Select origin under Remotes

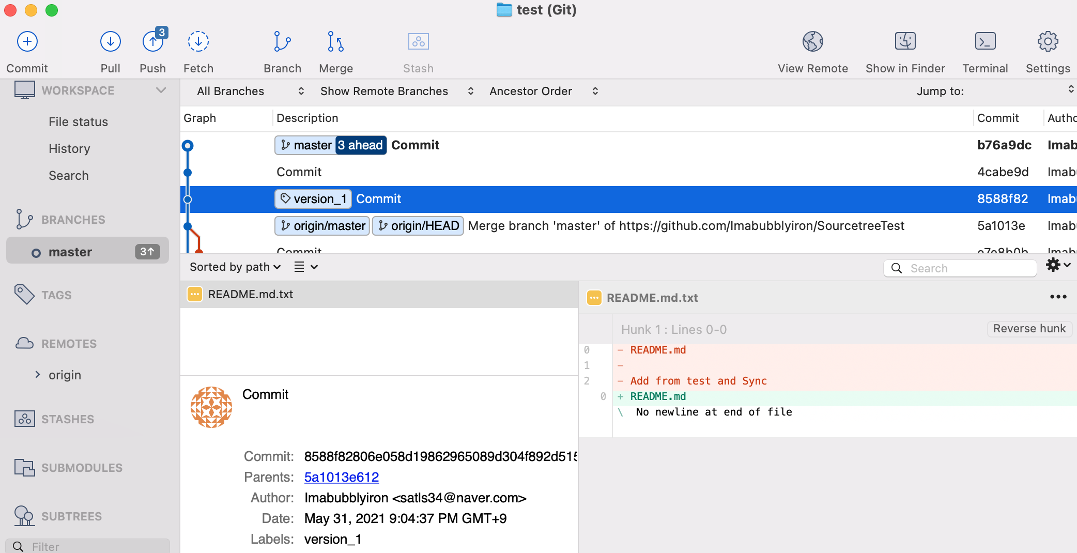tap(65, 375)
